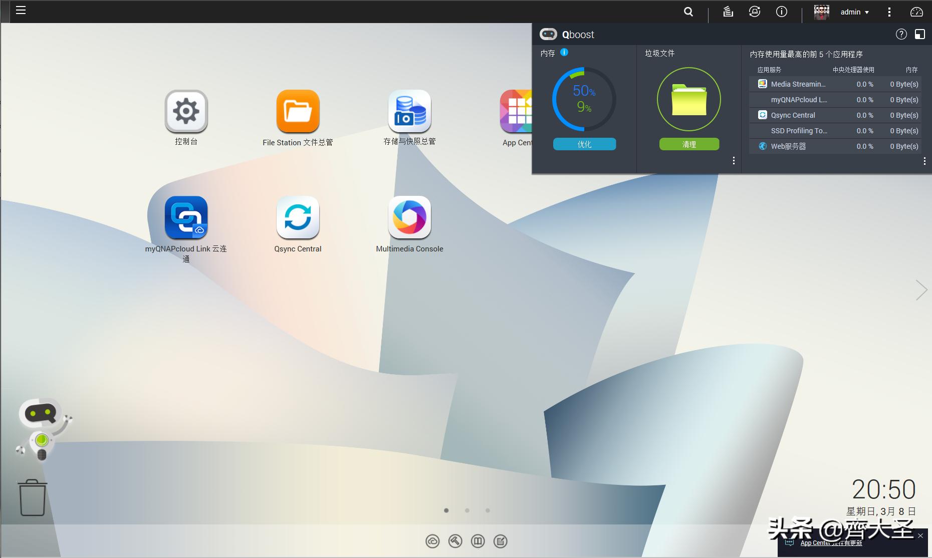The height and width of the screenshot is (558, 932).
Task: Open event notifications info icon
Action: tap(782, 12)
